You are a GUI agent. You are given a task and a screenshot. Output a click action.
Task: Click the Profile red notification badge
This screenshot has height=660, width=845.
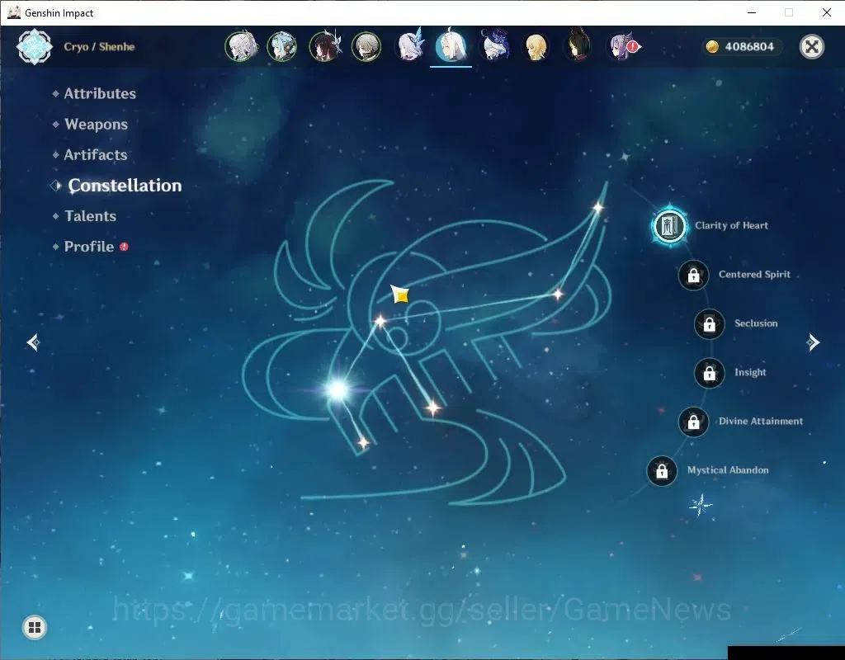click(124, 247)
